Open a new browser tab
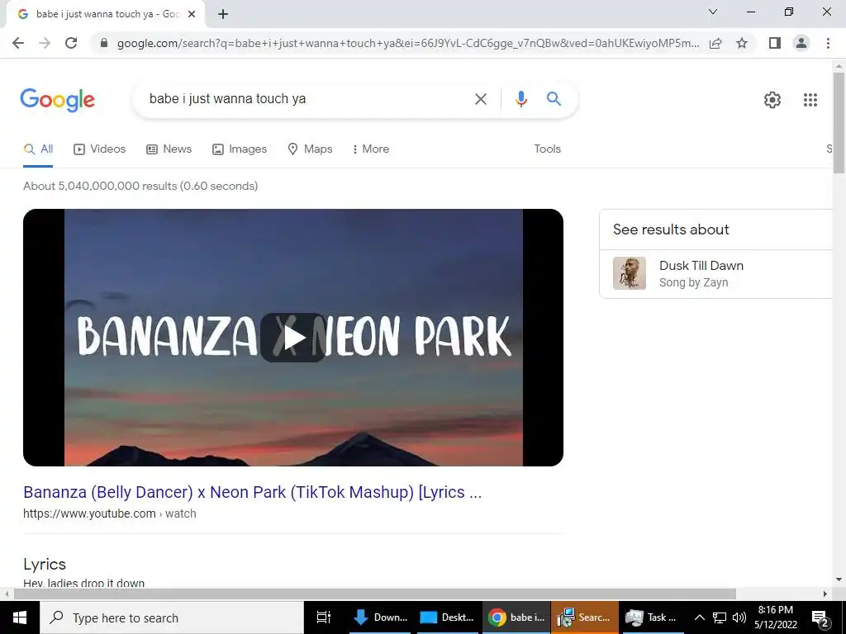 click(223, 15)
